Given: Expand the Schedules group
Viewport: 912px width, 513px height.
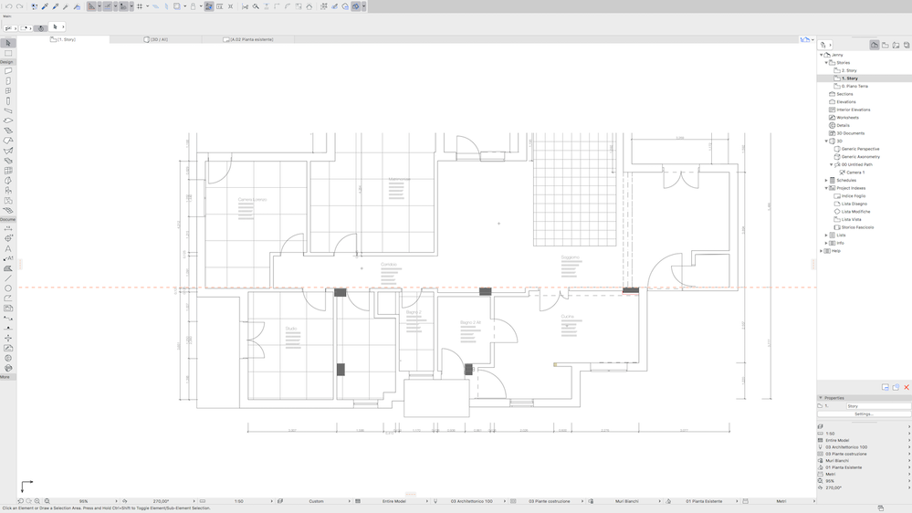Looking at the screenshot, I should tap(826, 181).
